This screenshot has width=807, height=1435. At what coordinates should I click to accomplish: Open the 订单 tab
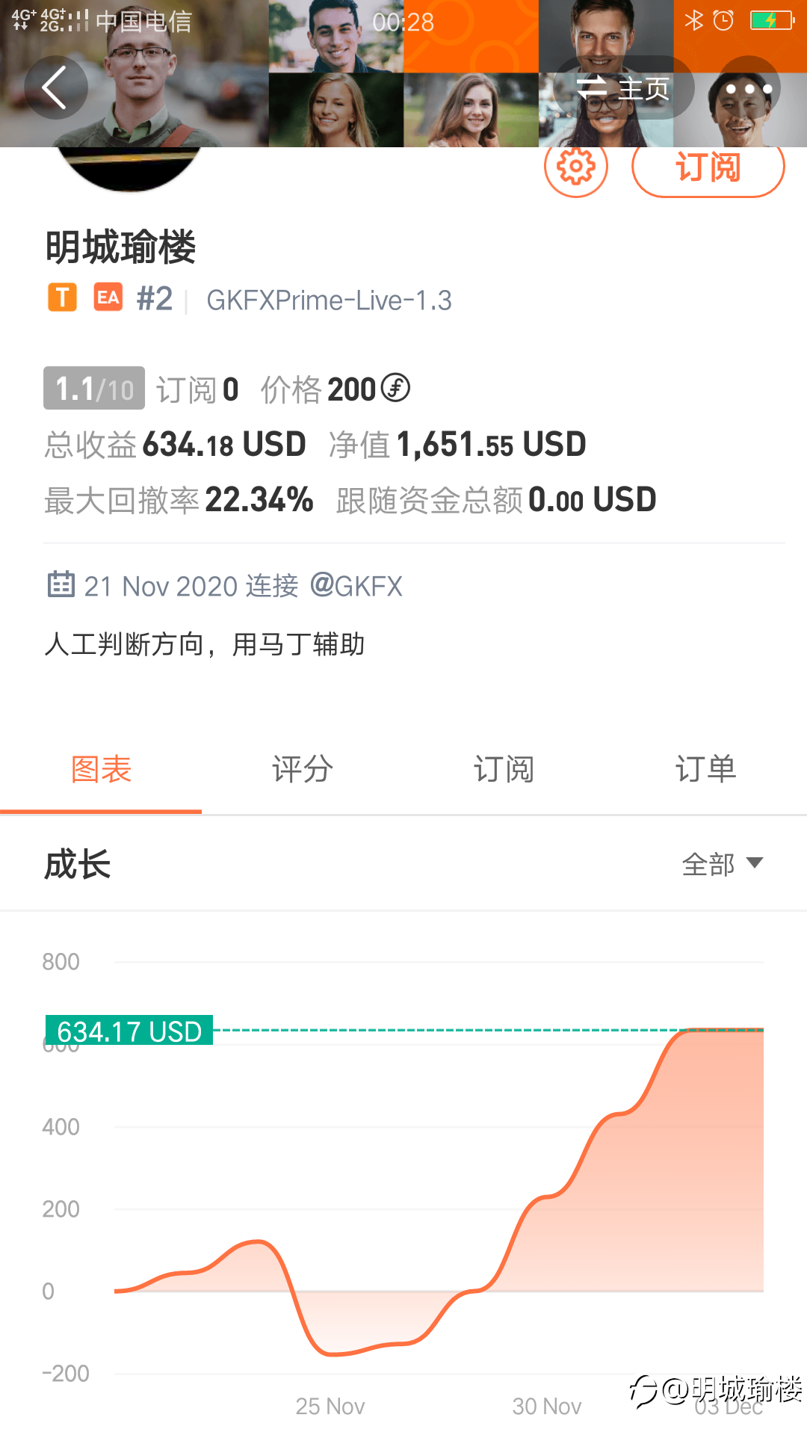[x=706, y=769]
